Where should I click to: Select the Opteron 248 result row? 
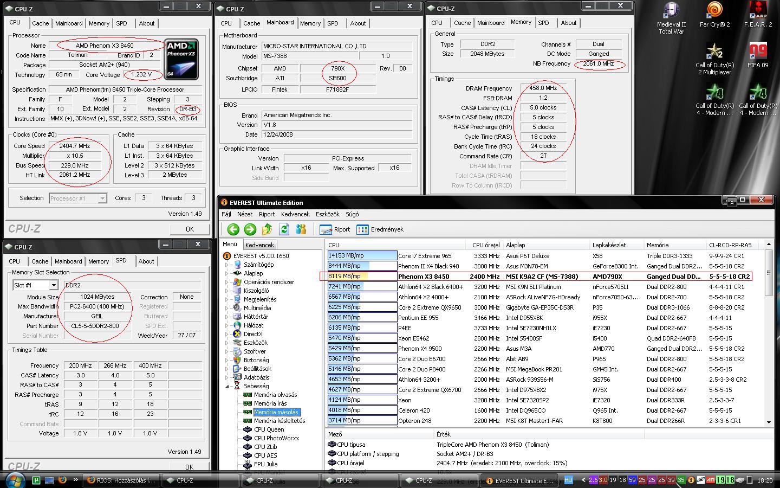point(544,421)
